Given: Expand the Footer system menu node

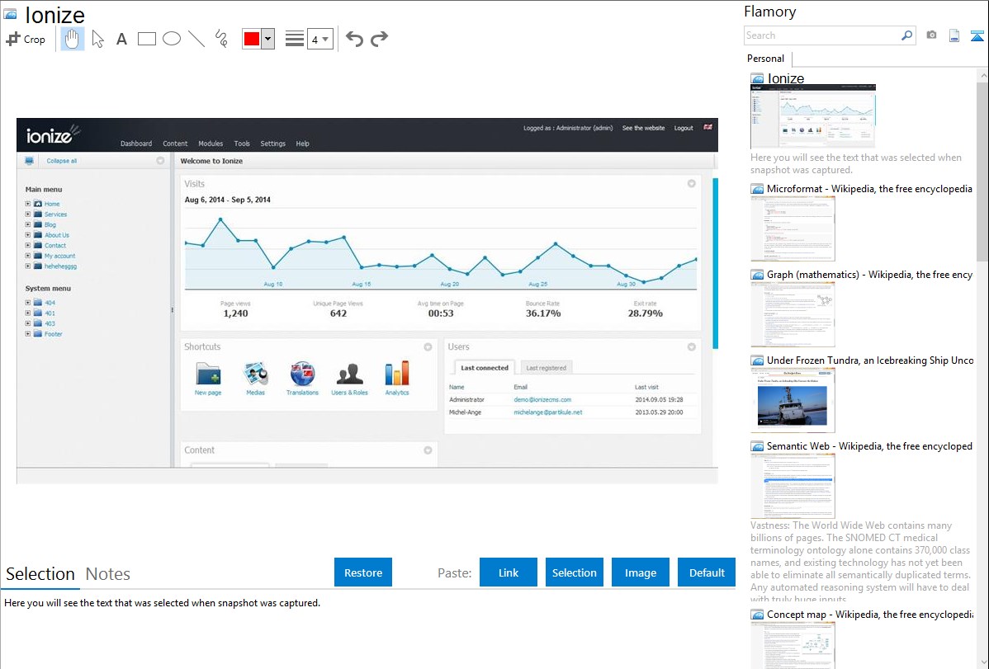Looking at the screenshot, I should pyautogui.click(x=28, y=333).
